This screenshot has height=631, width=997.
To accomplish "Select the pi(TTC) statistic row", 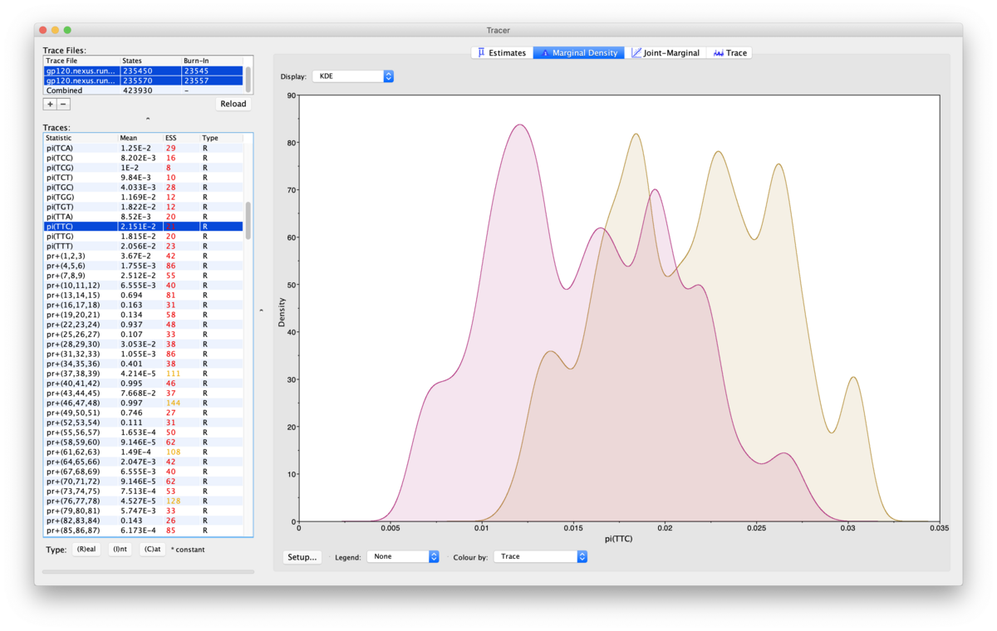I will click(x=143, y=227).
